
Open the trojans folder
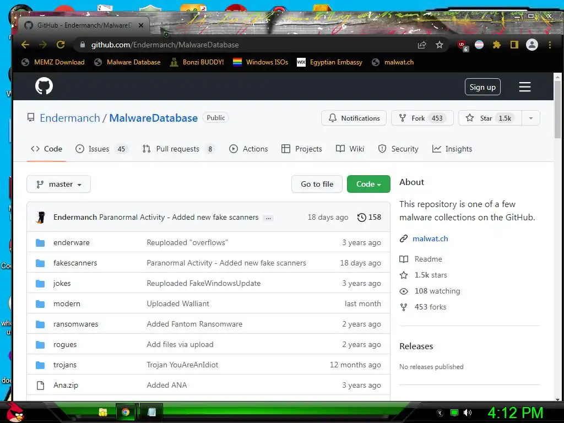pos(65,365)
